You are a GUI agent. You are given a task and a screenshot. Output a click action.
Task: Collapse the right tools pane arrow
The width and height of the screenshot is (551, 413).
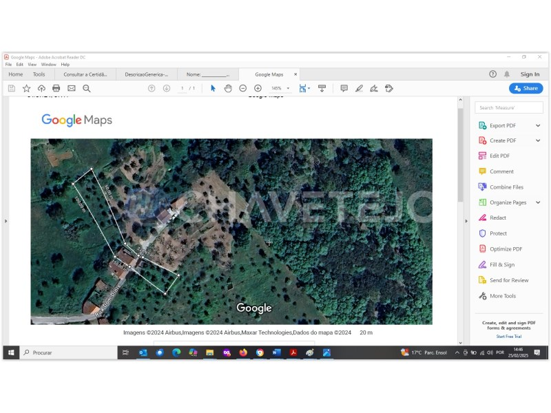466,221
